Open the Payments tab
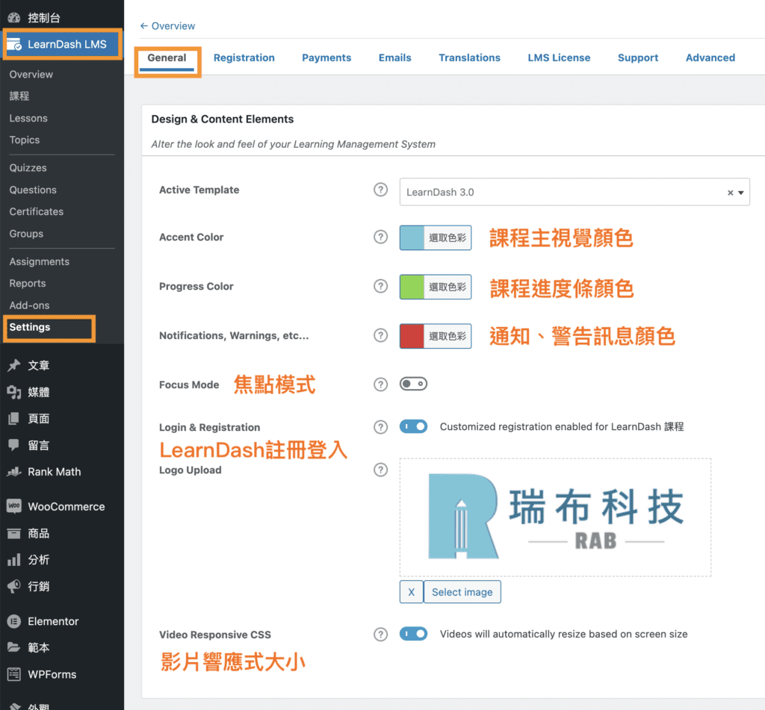This screenshot has width=765, height=710. (326, 57)
